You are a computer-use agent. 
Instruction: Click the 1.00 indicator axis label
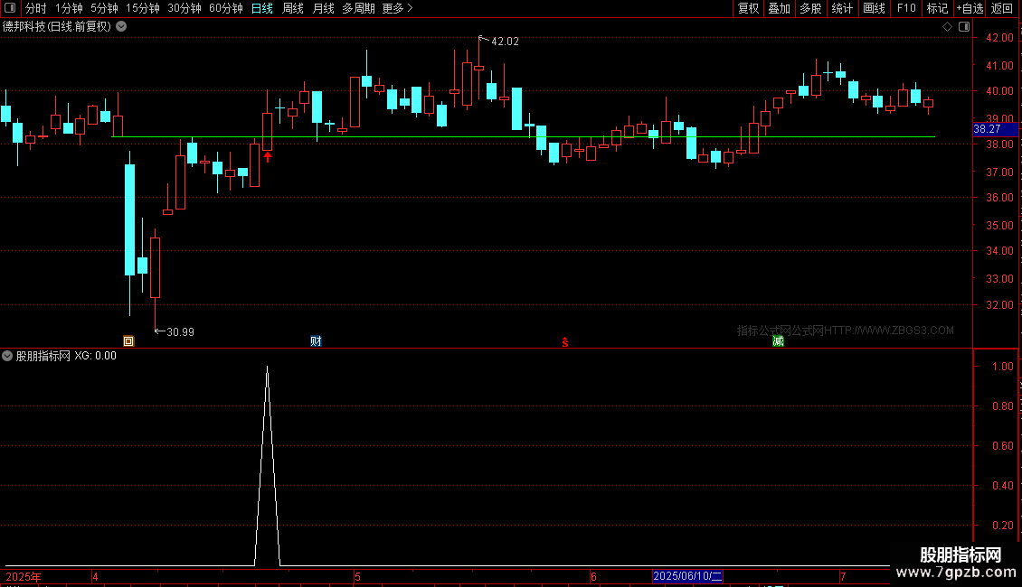pyautogui.click(x=1002, y=367)
